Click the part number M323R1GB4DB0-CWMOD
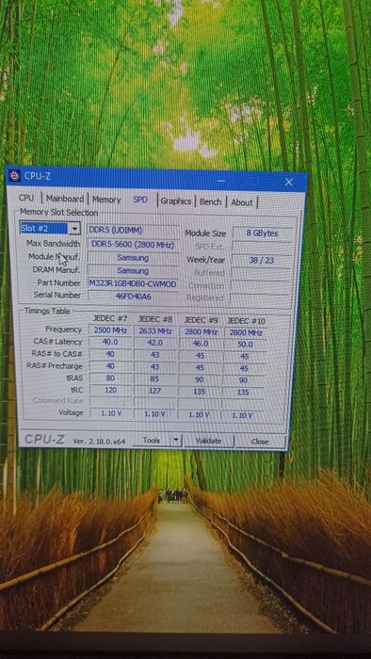 point(133,283)
